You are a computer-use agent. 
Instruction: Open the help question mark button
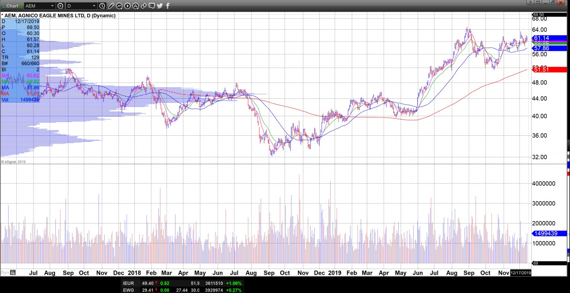click(x=531, y=2)
